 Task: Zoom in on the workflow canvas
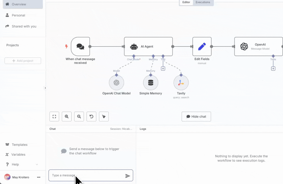(x=67, y=116)
